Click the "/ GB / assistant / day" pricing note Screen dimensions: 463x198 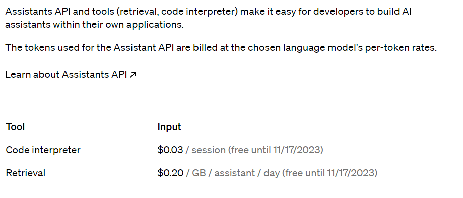point(233,173)
